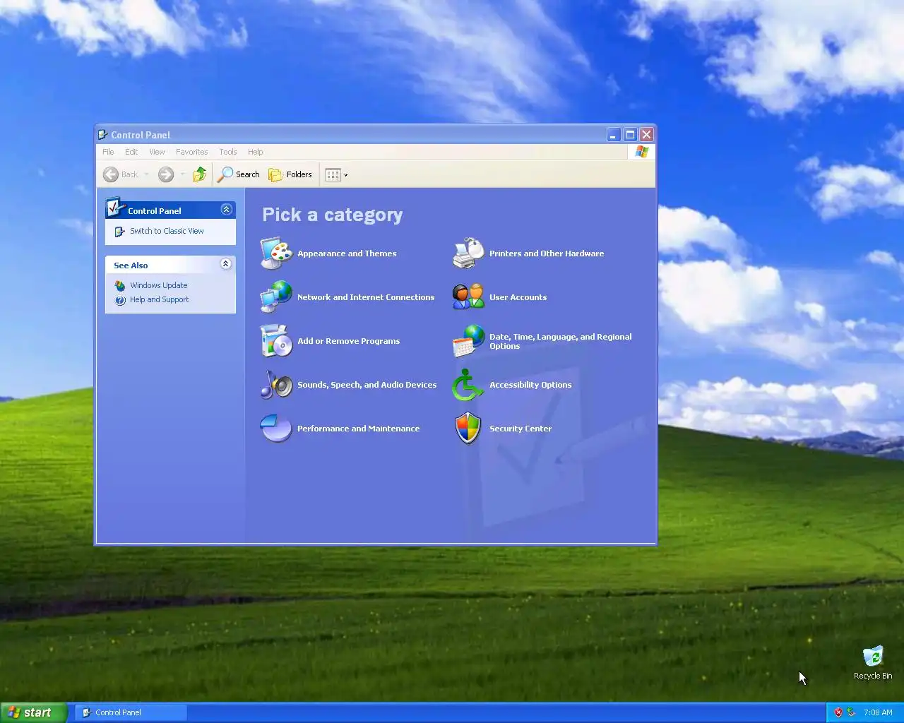Click the Network and Internet Connections globe icon
The image size is (904, 723).
pos(276,297)
